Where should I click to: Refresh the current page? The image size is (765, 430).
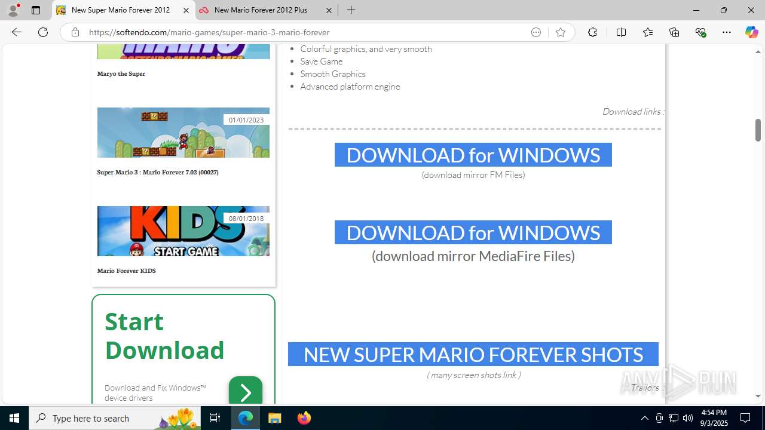coord(43,32)
